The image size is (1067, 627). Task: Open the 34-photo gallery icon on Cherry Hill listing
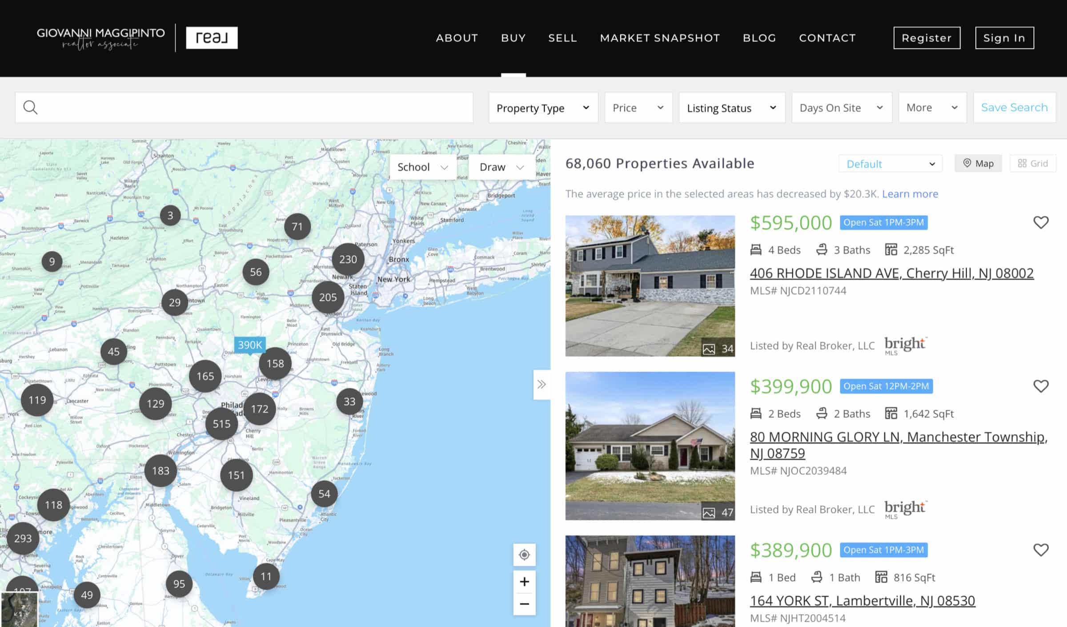coord(710,349)
